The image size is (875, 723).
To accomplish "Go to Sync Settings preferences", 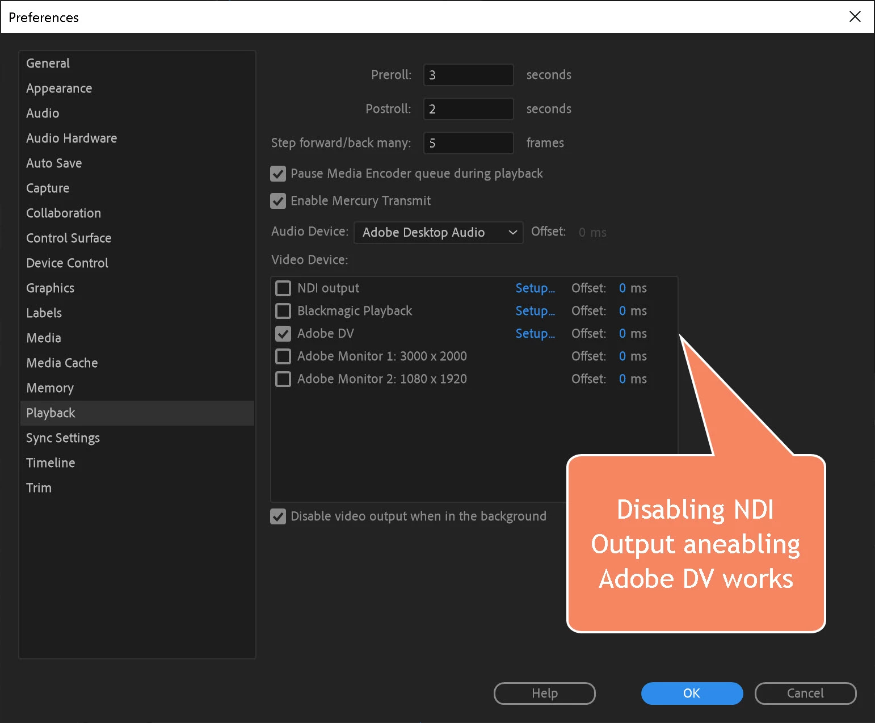I will coord(137,438).
